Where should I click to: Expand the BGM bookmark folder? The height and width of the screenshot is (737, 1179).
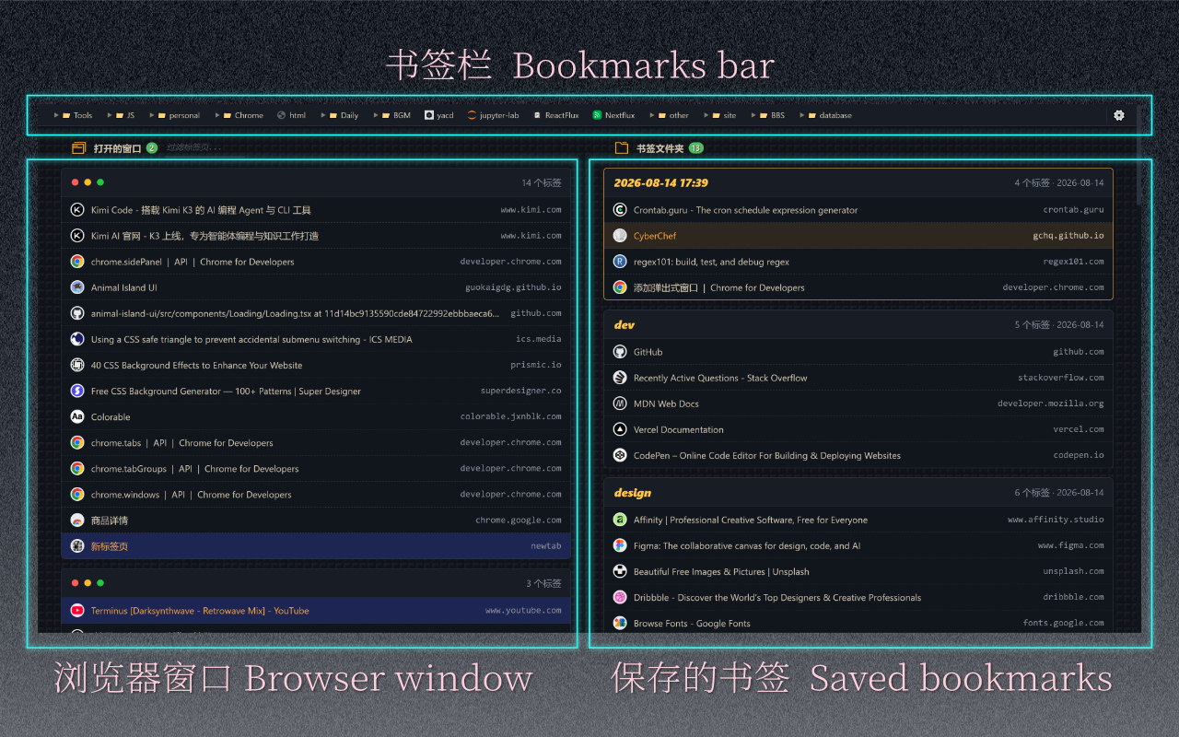pos(391,115)
